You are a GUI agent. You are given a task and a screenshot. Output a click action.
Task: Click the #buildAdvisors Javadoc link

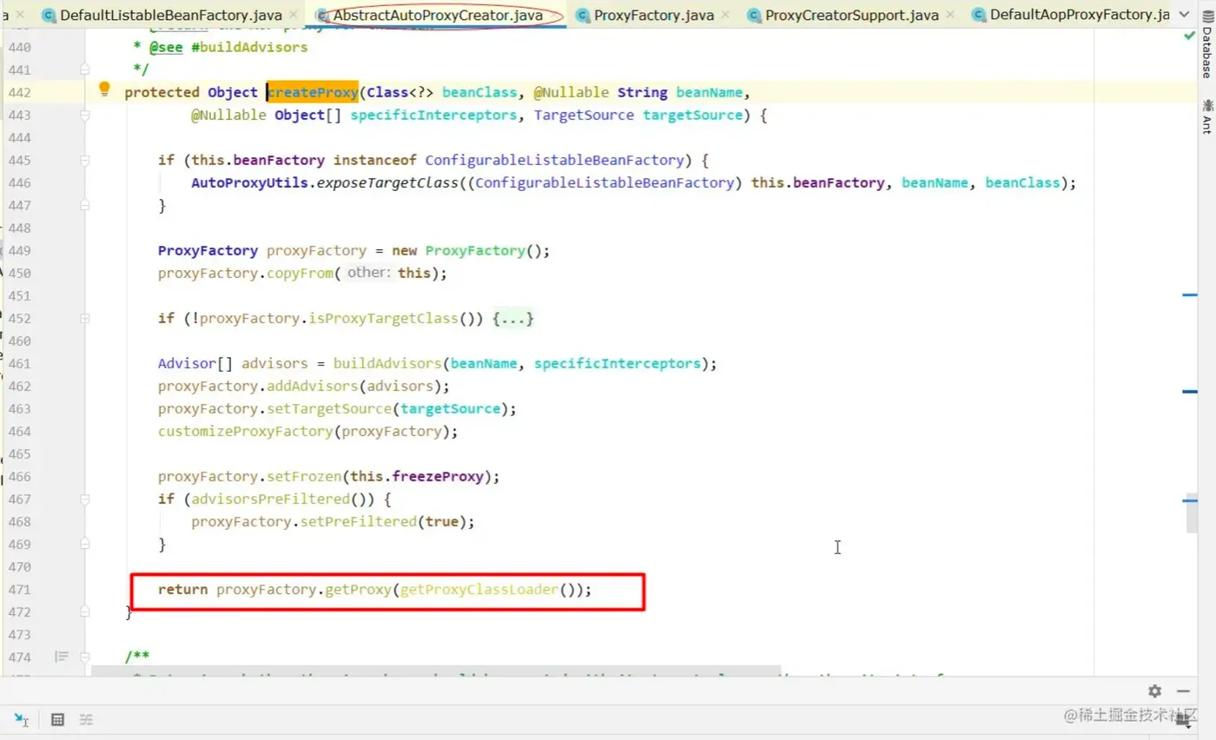tap(249, 48)
